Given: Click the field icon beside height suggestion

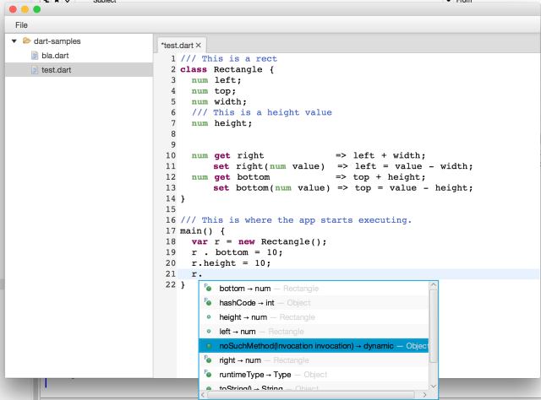Looking at the screenshot, I should pyautogui.click(x=208, y=317).
